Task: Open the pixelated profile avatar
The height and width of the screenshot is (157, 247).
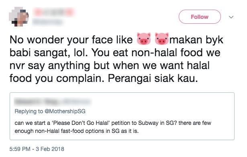Action: point(19,16)
